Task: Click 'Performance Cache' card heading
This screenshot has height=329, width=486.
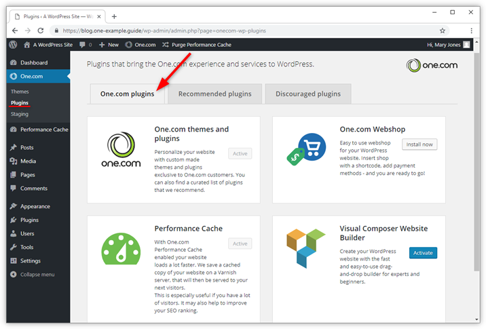Action: pos(189,229)
